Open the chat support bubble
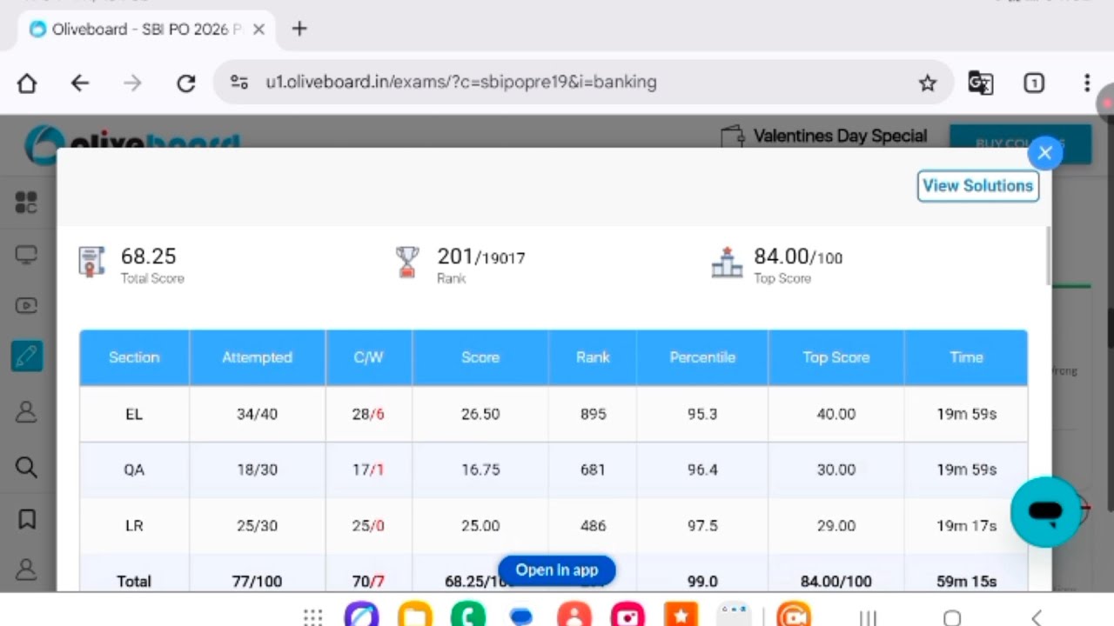This screenshot has width=1114, height=626. click(x=1046, y=512)
